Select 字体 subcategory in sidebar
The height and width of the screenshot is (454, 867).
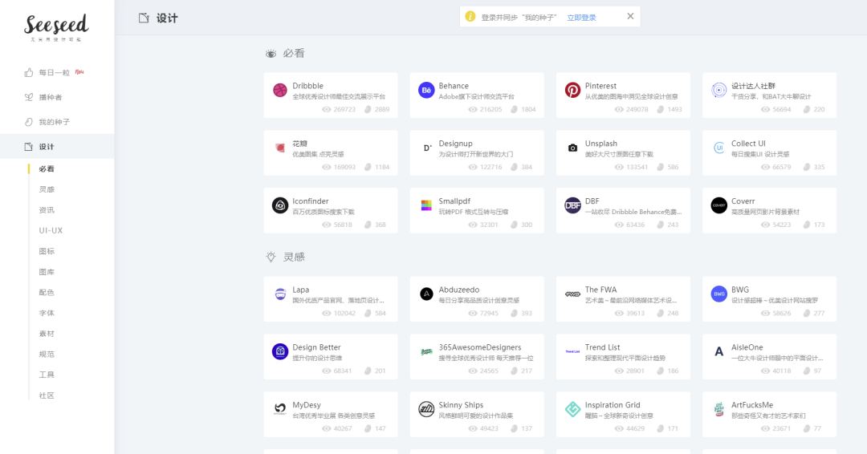click(x=47, y=313)
